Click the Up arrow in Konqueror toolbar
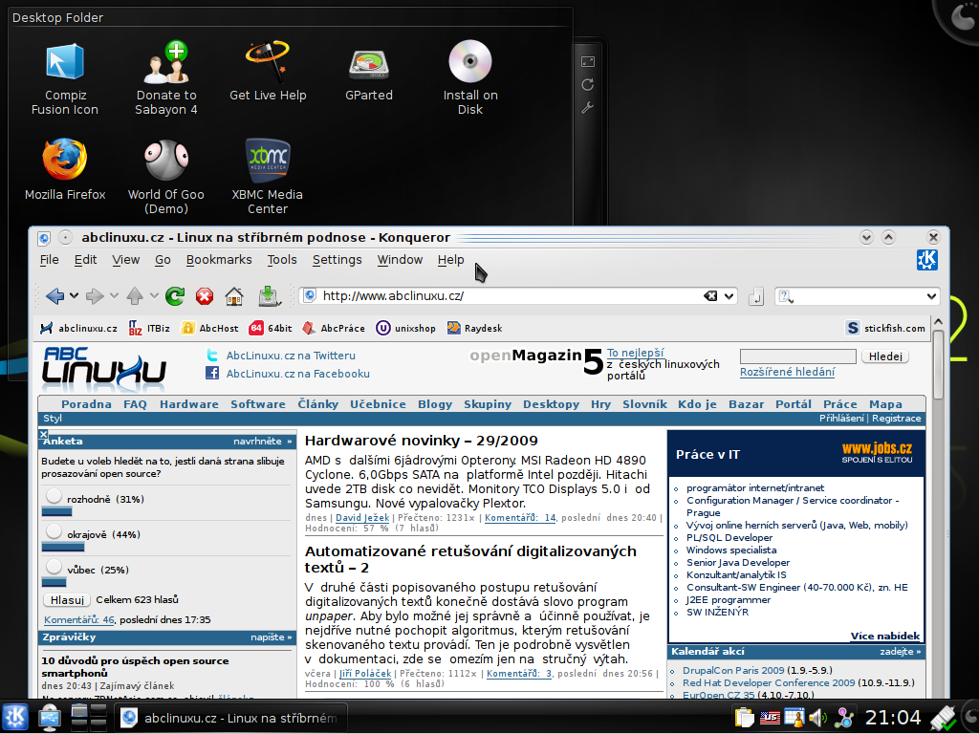The height and width of the screenshot is (734, 979). (134, 296)
